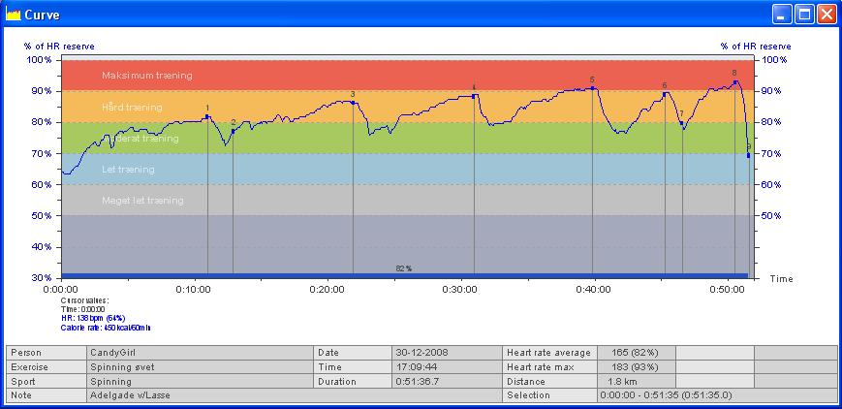The height and width of the screenshot is (409, 842).
Task: Click the Curve window title icon
Action: [13, 15]
